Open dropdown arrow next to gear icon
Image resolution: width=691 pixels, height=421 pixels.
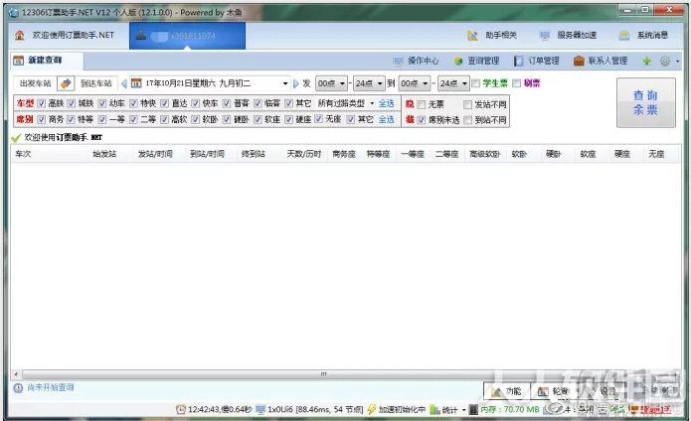pos(678,62)
